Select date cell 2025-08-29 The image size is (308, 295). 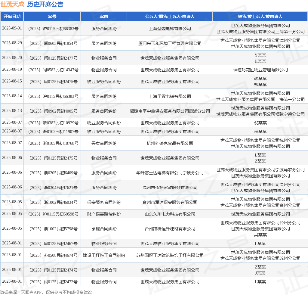pyautogui.click(x=12, y=43)
